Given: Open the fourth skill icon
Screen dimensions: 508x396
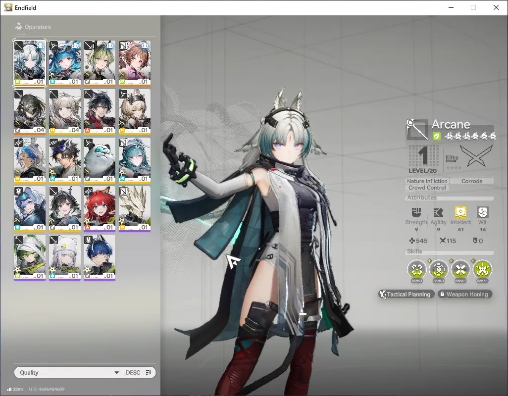Looking at the screenshot, I should point(482,269).
